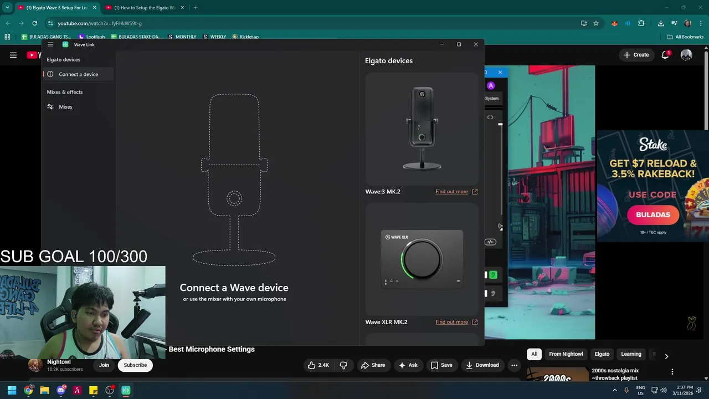Screen dimensions: 709x399
Task: Open 2000s nostalgia mix thumbnail
Action: click(557, 375)
